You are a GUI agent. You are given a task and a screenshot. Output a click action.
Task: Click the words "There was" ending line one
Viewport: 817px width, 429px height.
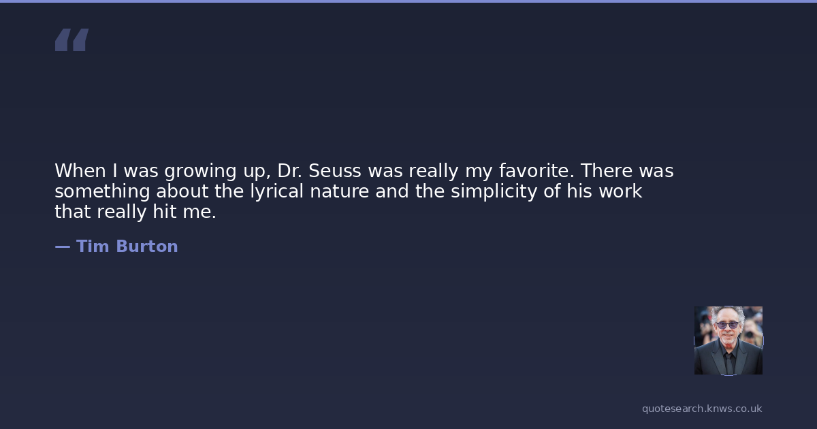point(626,171)
